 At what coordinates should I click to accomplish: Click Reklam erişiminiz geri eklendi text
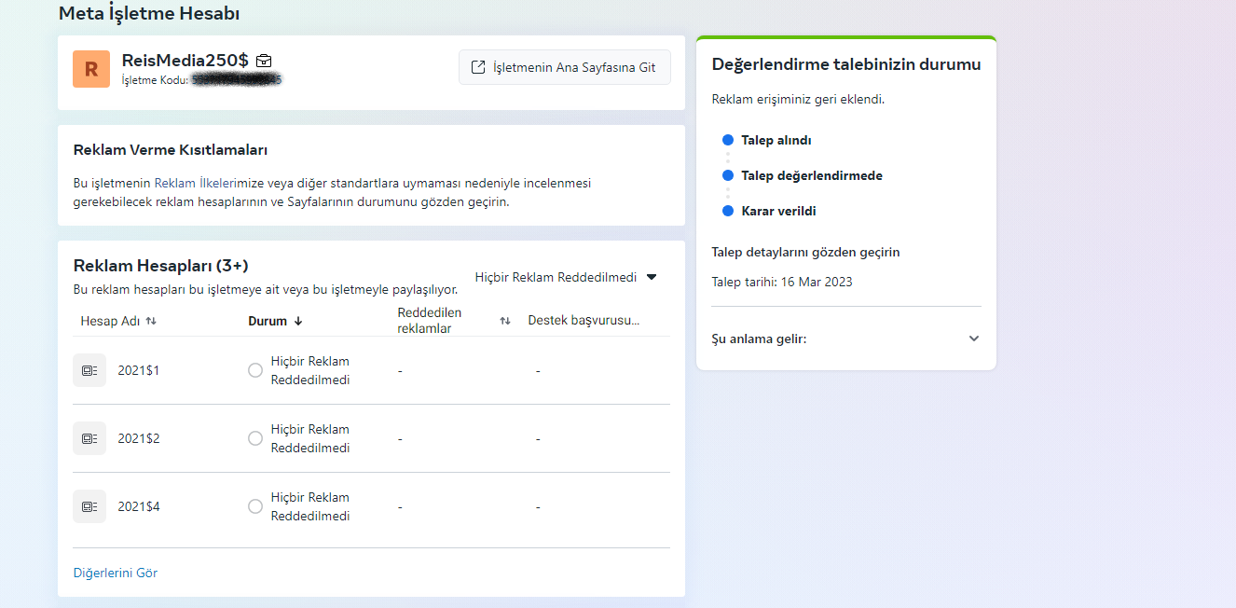798,99
